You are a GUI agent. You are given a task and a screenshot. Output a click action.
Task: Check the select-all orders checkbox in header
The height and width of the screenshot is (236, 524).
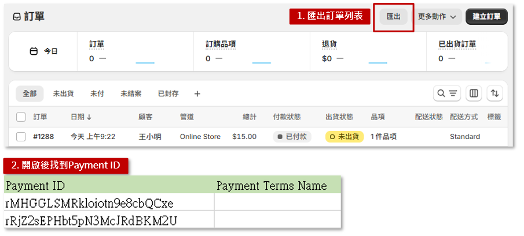tap(21, 117)
